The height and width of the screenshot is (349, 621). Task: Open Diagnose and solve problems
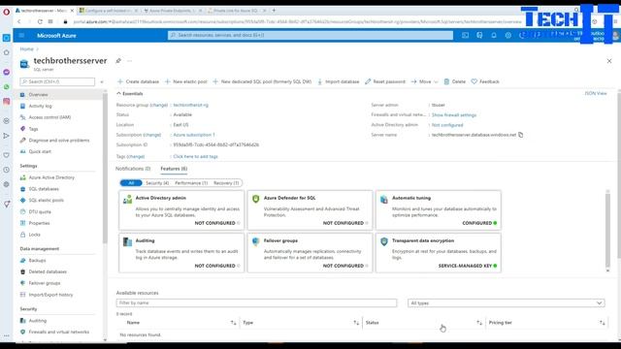click(x=58, y=141)
